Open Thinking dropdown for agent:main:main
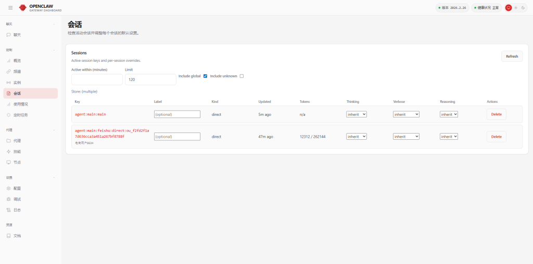 (x=357, y=114)
